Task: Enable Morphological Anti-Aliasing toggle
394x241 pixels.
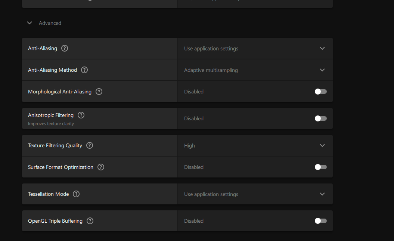Action: coord(320,92)
